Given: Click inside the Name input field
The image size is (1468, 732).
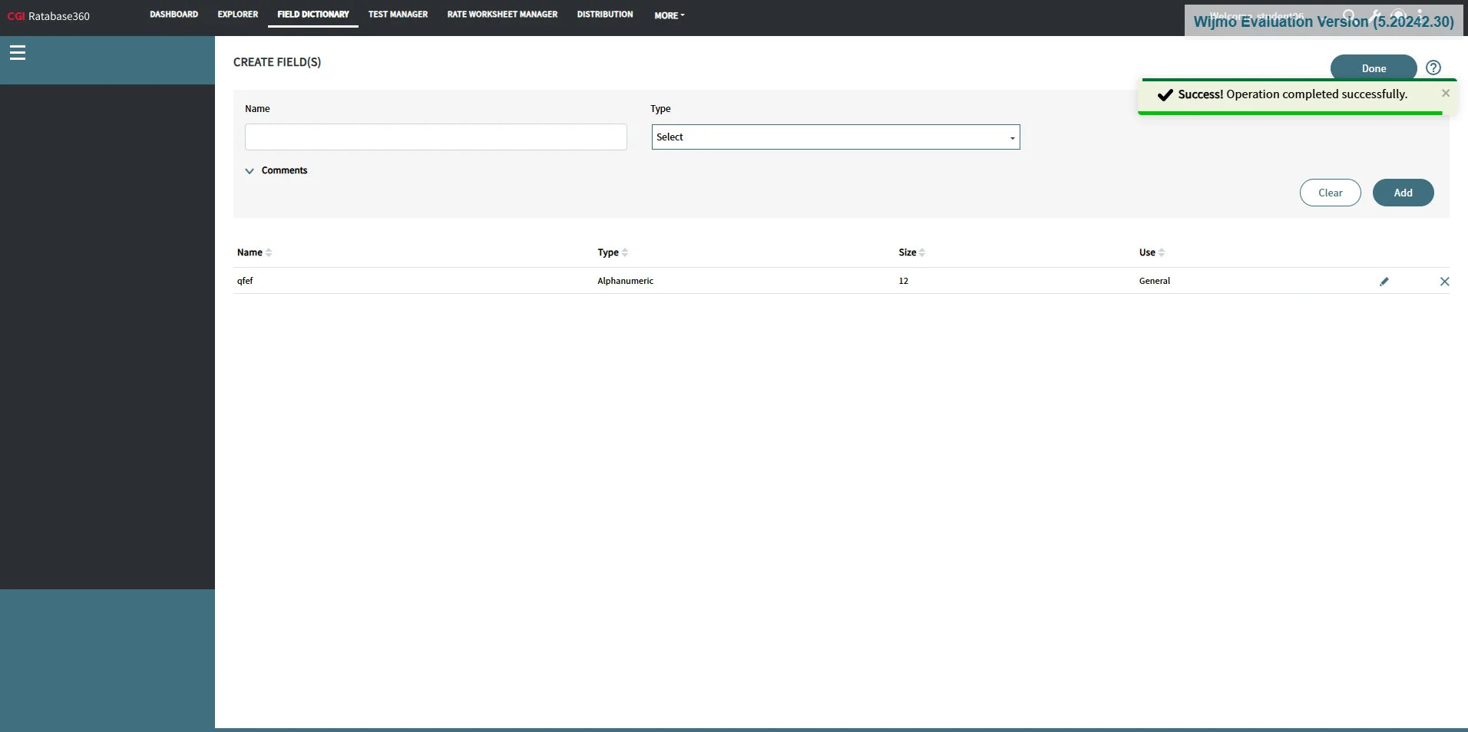Looking at the screenshot, I should [x=435, y=137].
